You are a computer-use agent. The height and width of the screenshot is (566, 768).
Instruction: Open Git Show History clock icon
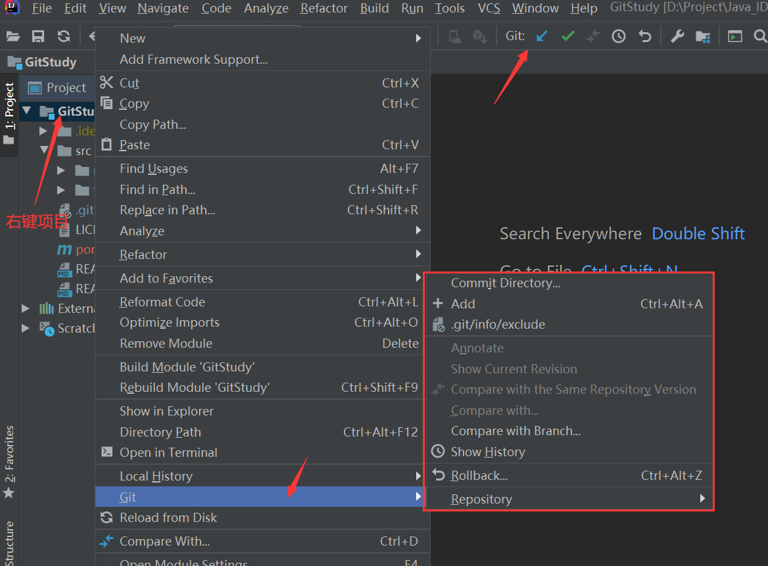click(619, 36)
